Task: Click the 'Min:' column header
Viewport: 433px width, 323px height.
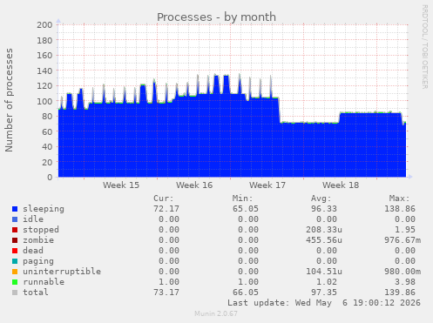Action: point(242,199)
